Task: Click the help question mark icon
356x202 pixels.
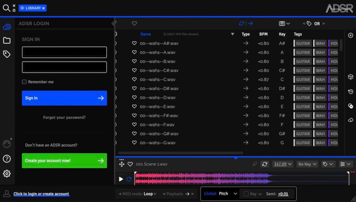Action: point(7,159)
